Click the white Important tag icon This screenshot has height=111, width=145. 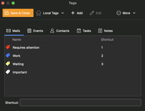8,72
